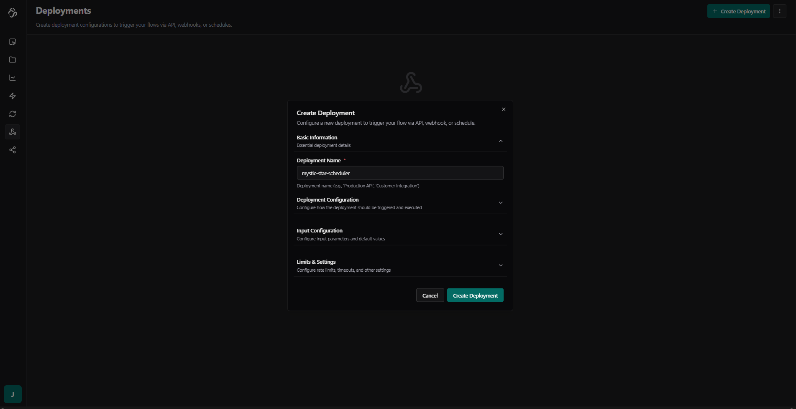Open the folder icon in sidebar
Viewport: 796px width, 409px height.
13,60
